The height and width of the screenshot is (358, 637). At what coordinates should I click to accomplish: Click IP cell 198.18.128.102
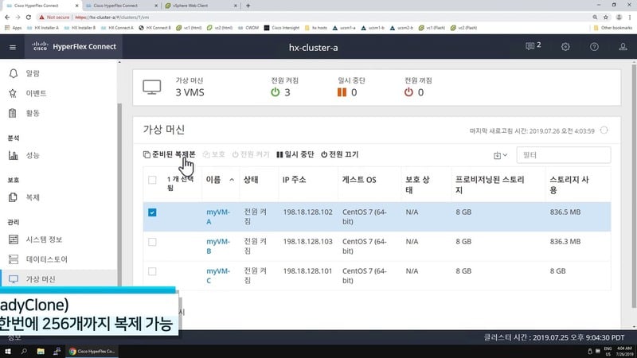[x=307, y=212]
